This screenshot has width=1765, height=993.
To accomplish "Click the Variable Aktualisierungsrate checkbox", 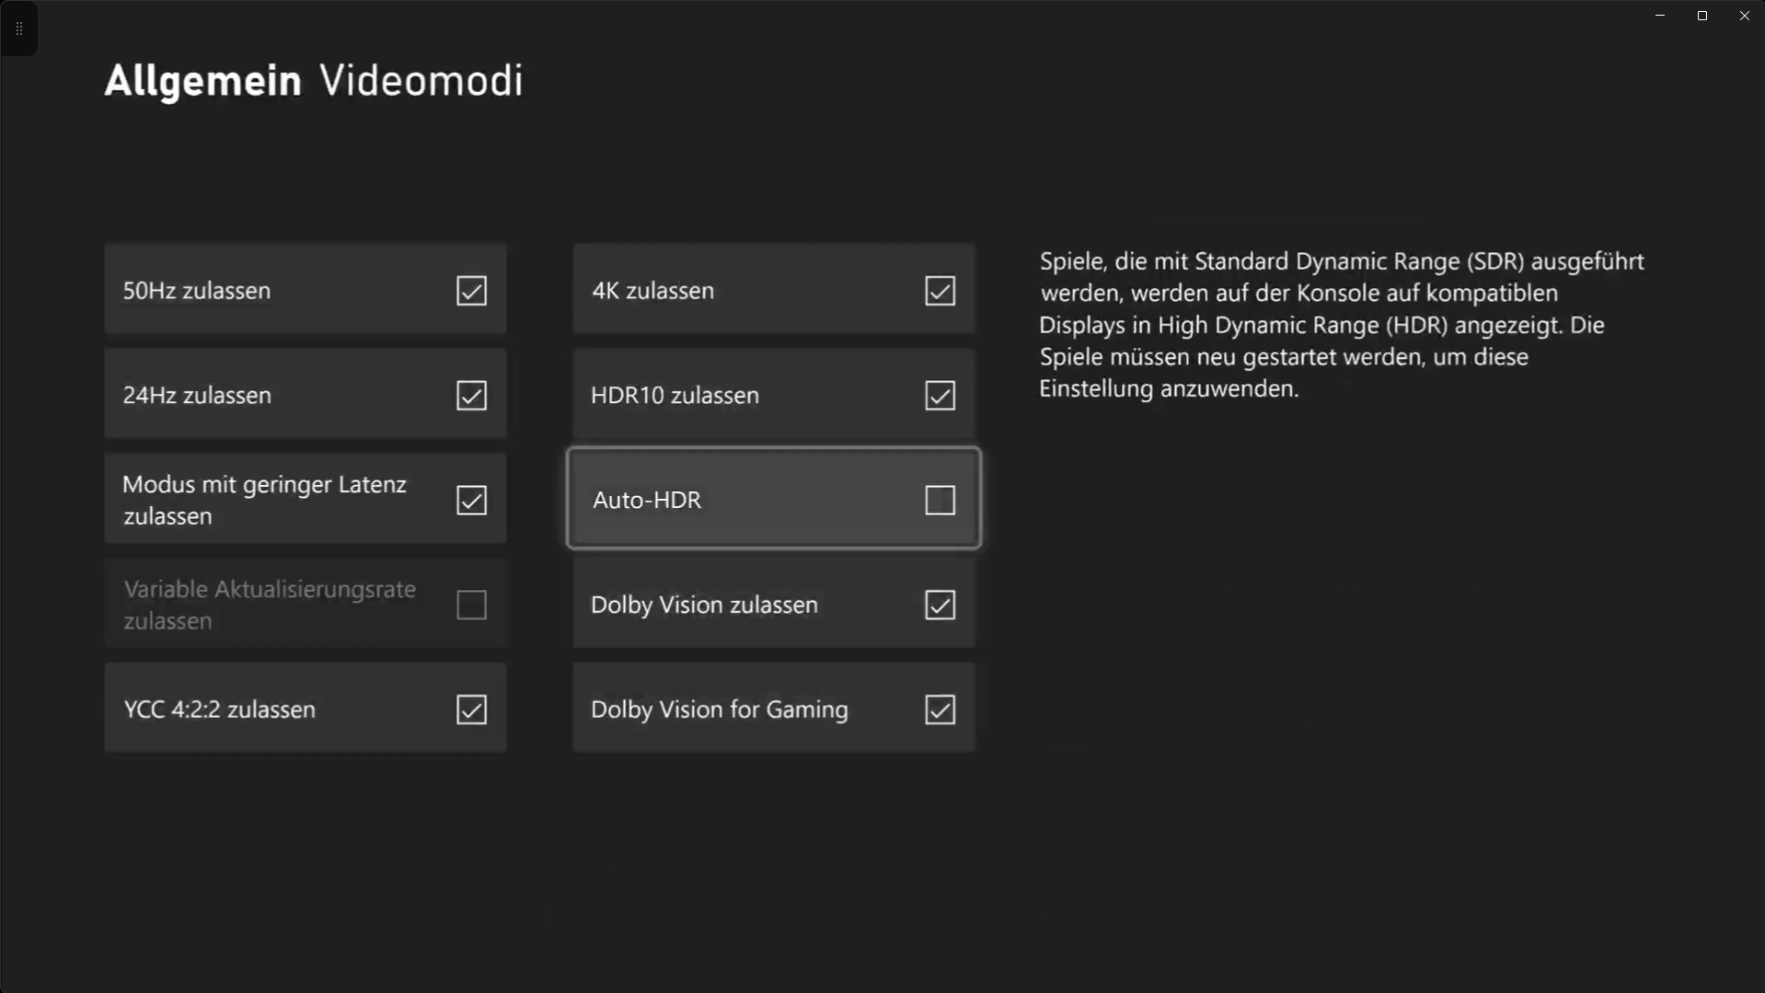I will (471, 606).
